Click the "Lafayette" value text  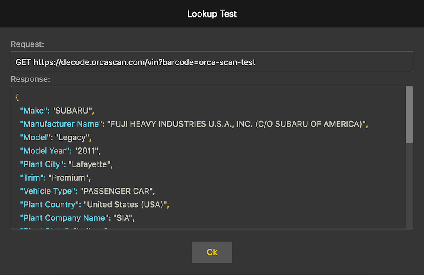coord(90,164)
